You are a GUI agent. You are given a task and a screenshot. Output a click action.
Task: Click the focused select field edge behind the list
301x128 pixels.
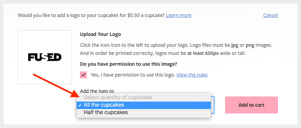tap(213, 105)
